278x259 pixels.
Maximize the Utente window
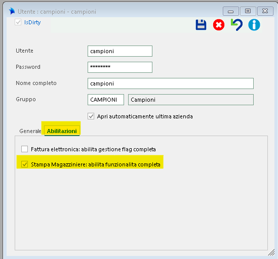248,11
